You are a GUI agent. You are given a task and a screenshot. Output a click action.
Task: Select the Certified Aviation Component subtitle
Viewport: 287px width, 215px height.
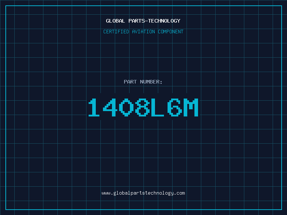(143, 32)
